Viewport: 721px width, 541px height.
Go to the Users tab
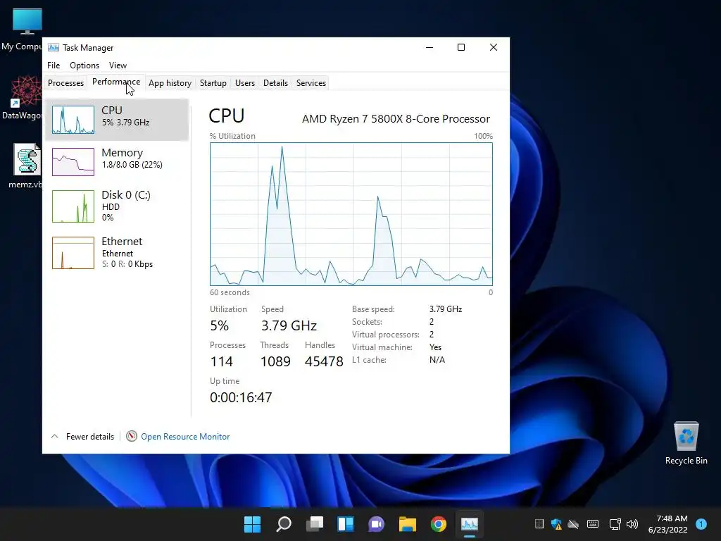click(244, 83)
